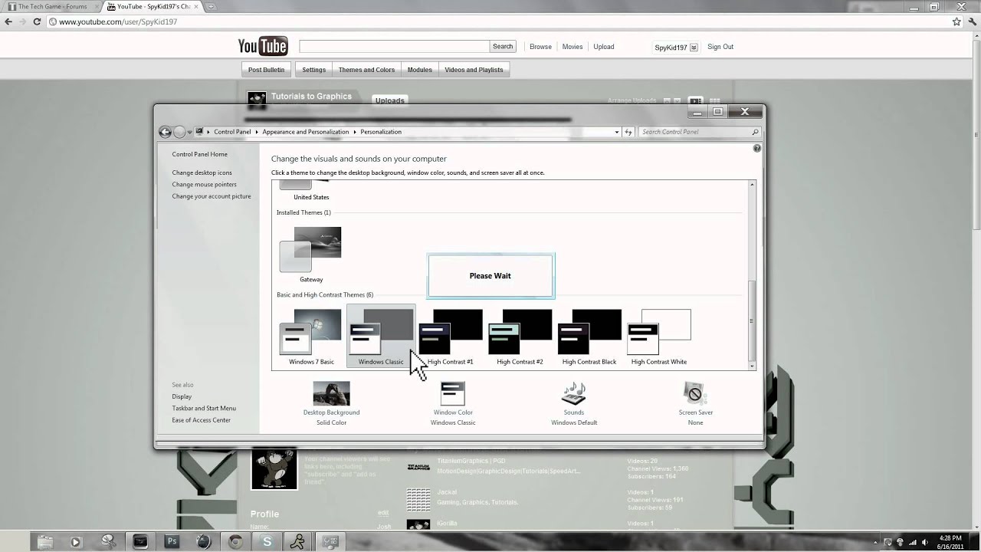Open Window Color settings icon
The width and height of the screenshot is (981, 552).
(453, 393)
